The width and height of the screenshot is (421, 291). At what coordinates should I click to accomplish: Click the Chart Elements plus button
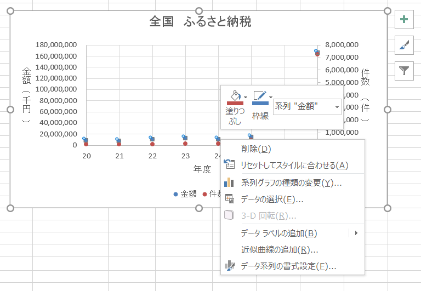tap(404, 19)
